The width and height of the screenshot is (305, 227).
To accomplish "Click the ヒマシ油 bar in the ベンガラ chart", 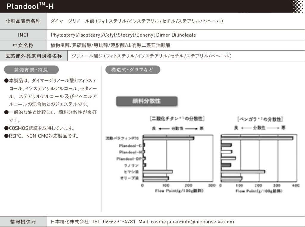I will 243,172.
